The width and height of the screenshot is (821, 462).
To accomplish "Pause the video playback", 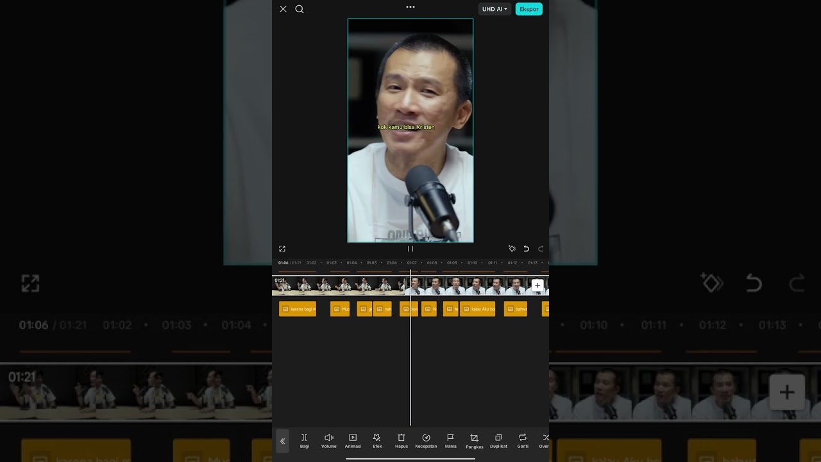I will pyautogui.click(x=410, y=248).
